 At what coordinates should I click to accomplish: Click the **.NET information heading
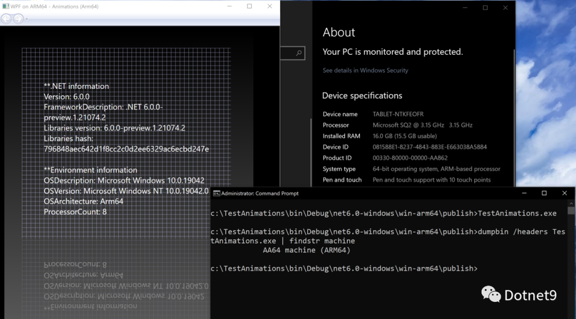pyautogui.click(x=76, y=86)
